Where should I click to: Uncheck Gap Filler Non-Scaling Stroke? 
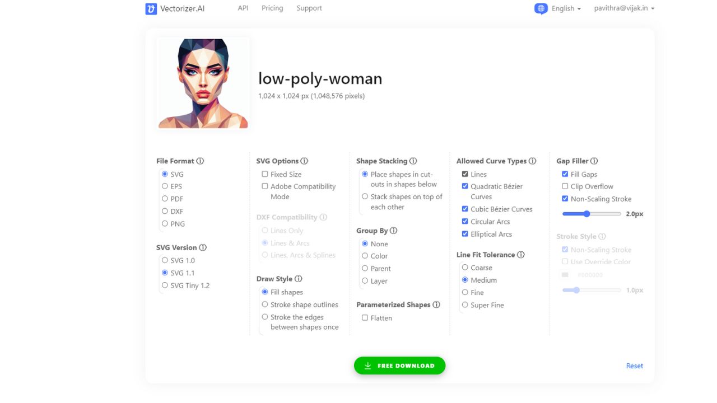[x=565, y=199]
